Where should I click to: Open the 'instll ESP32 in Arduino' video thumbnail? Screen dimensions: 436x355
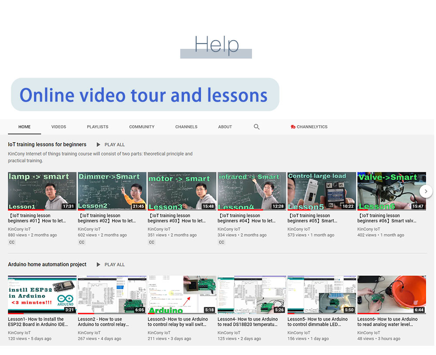[42, 294]
